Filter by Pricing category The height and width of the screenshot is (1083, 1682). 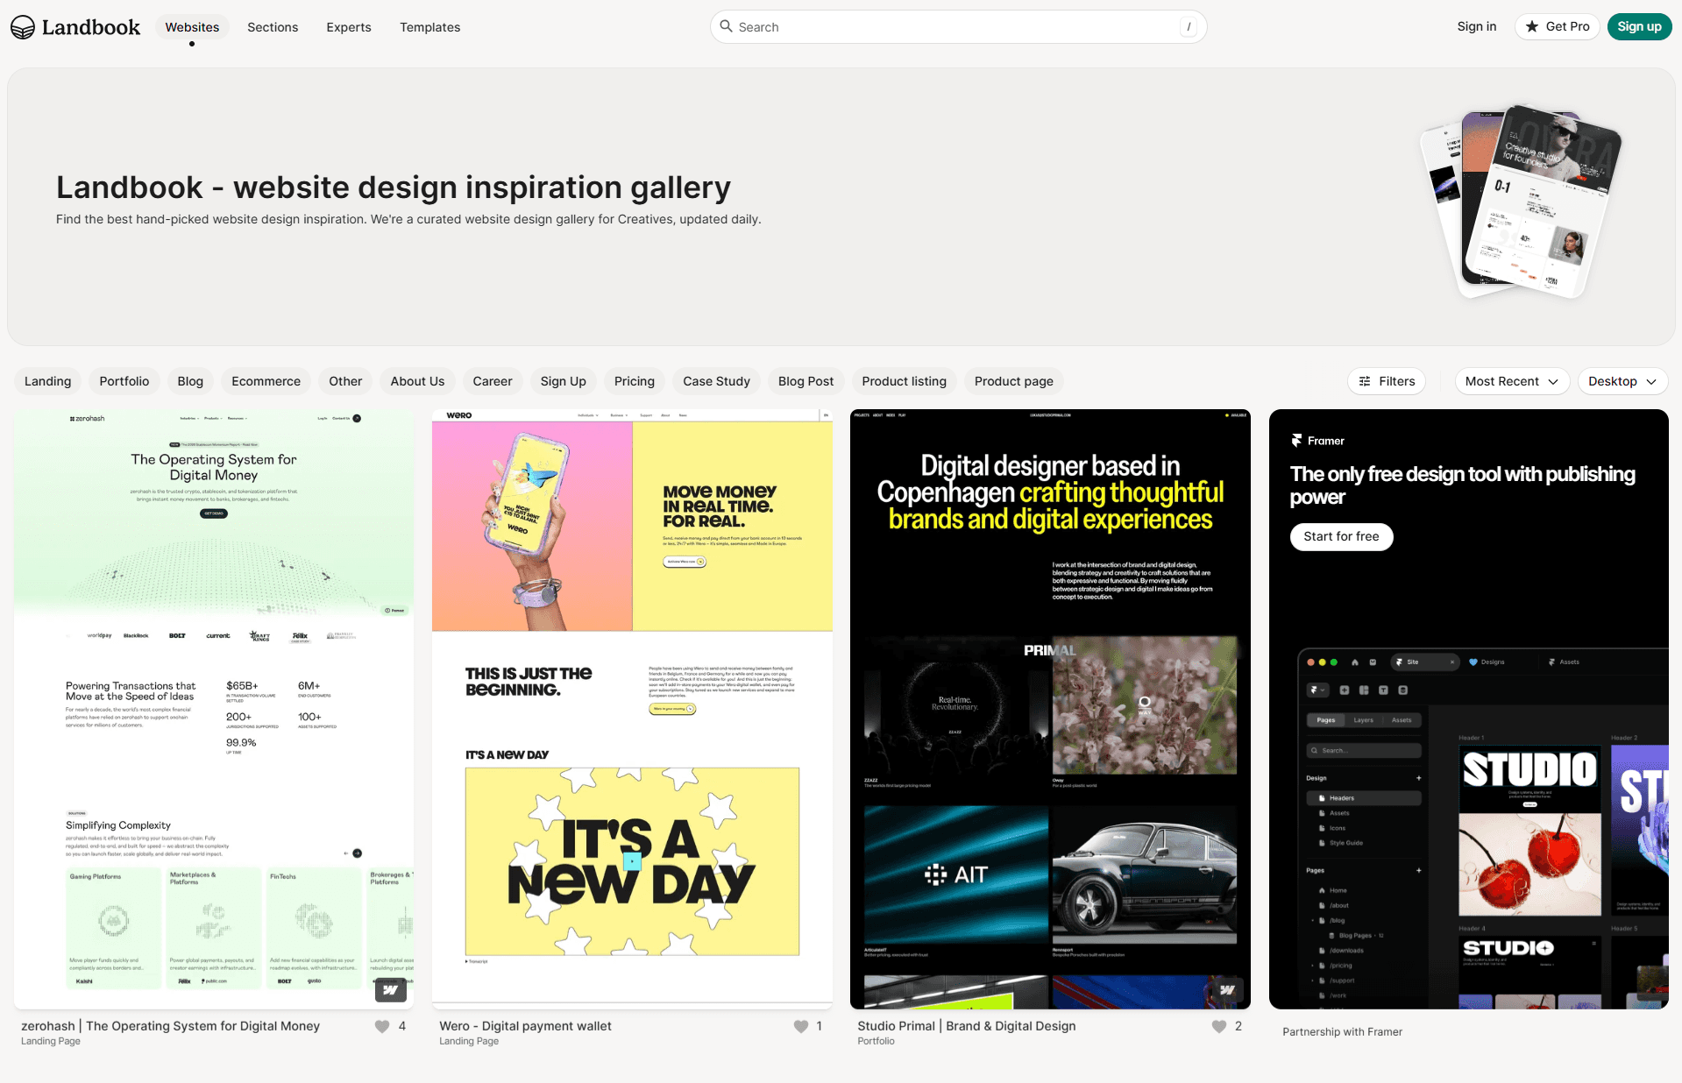635,381
